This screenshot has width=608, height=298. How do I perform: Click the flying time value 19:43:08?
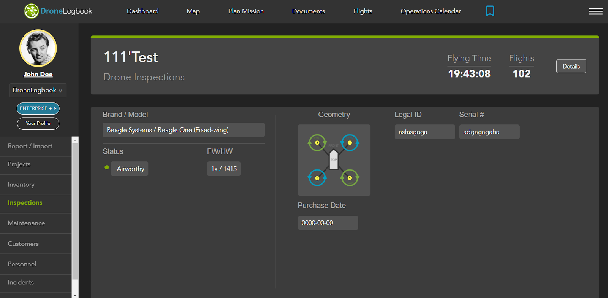[469, 74]
